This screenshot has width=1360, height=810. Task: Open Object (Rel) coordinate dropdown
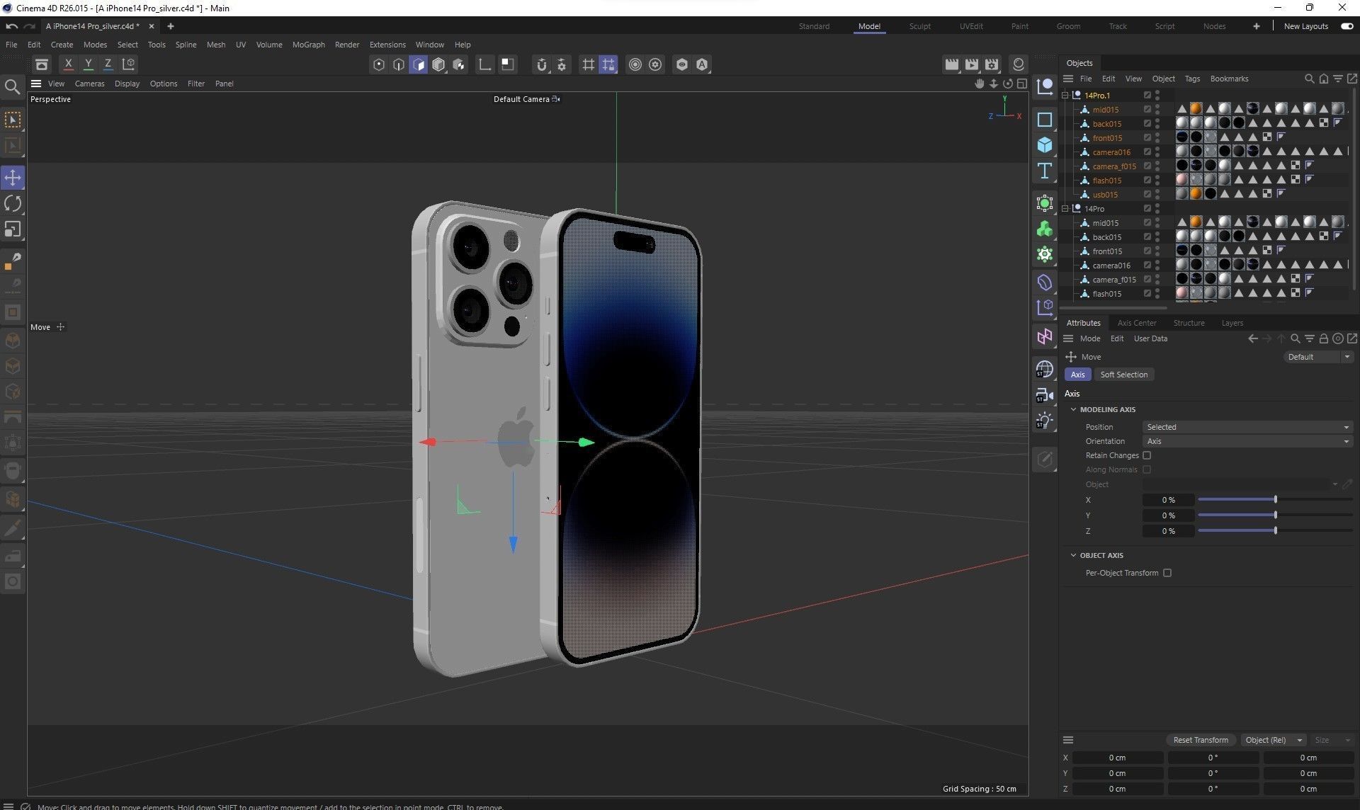point(1273,740)
